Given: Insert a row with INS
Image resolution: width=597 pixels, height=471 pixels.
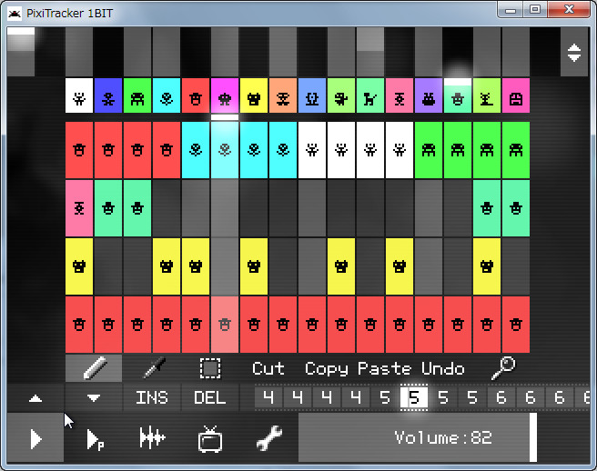Looking at the screenshot, I should pos(152,398).
